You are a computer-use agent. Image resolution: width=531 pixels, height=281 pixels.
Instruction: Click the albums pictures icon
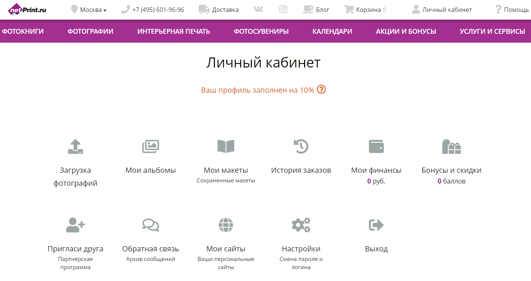point(151,146)
